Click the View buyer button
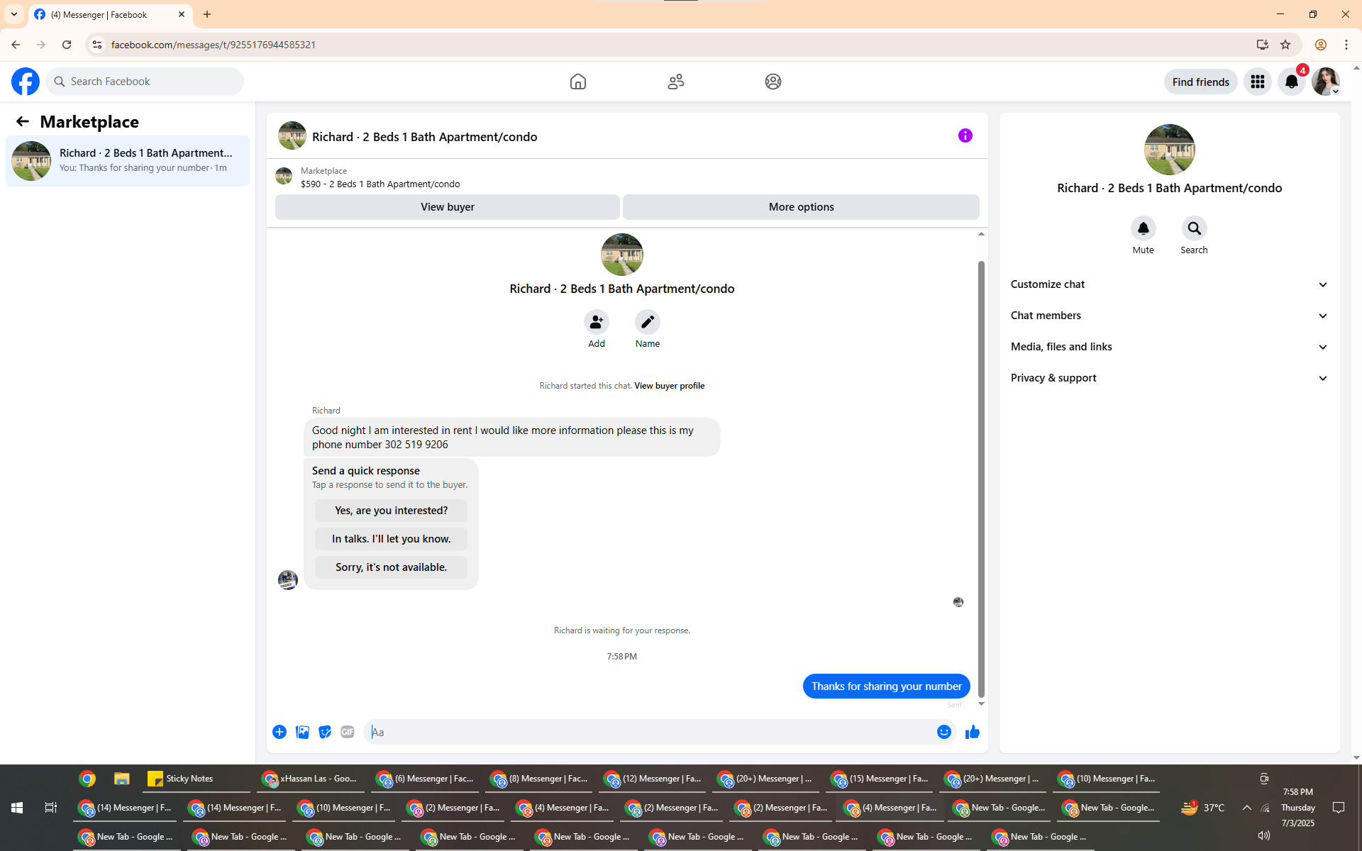This screenshot has height=851, width=1362. pos(447,207)
